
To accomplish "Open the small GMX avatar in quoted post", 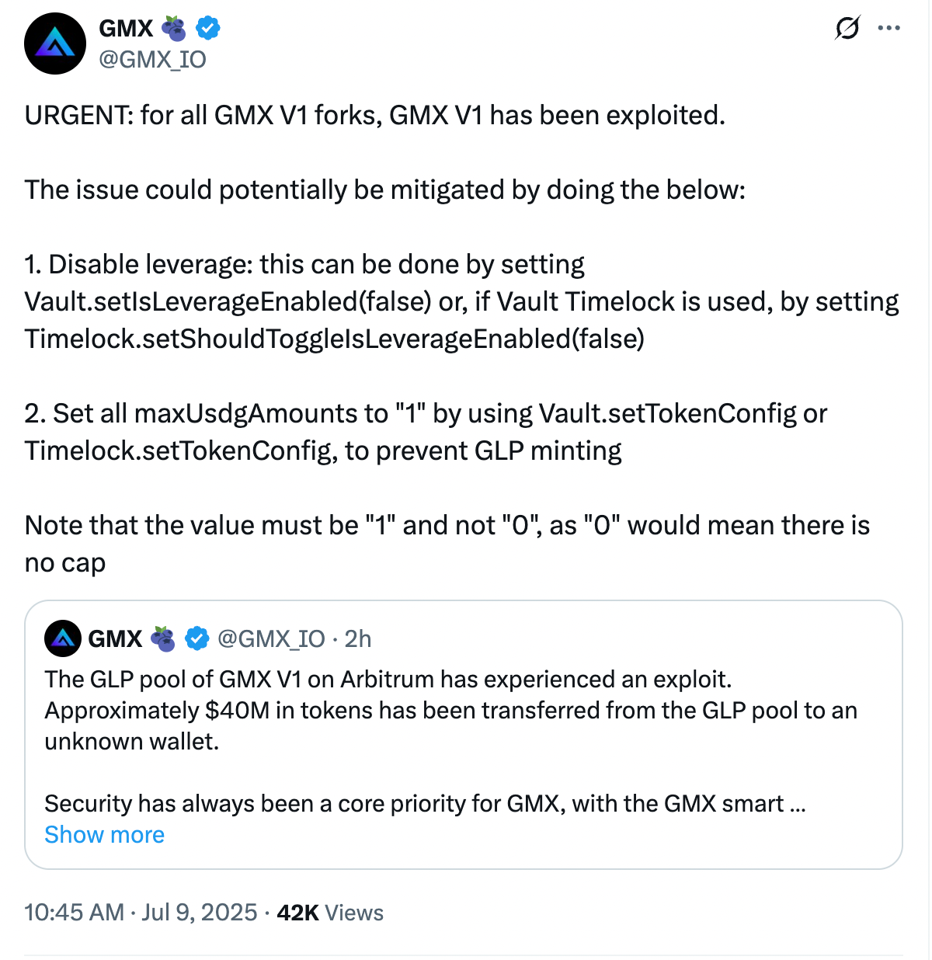I will coord(63,638).
